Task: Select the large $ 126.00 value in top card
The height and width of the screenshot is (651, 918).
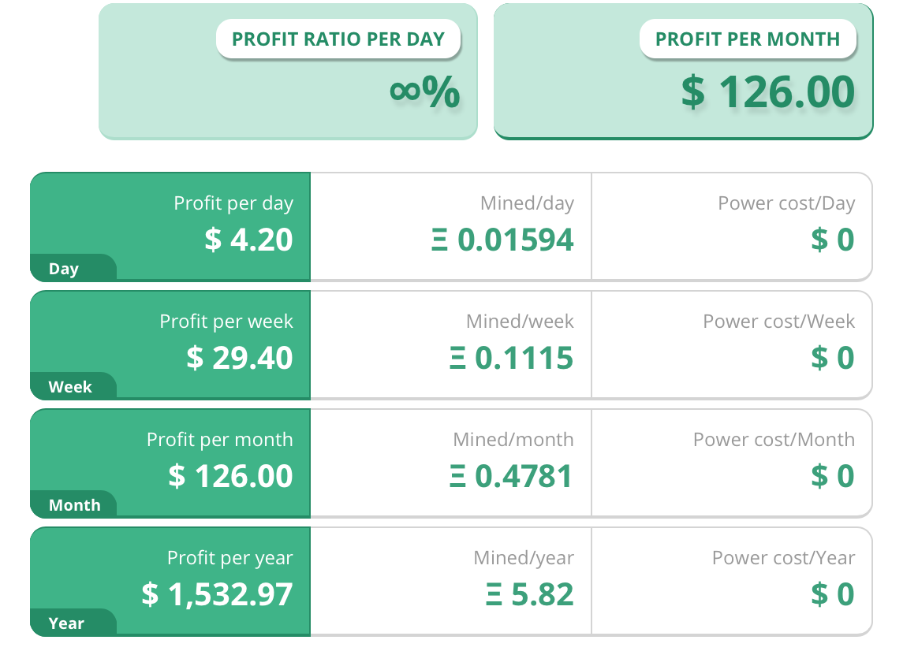Action: point(768,91)
